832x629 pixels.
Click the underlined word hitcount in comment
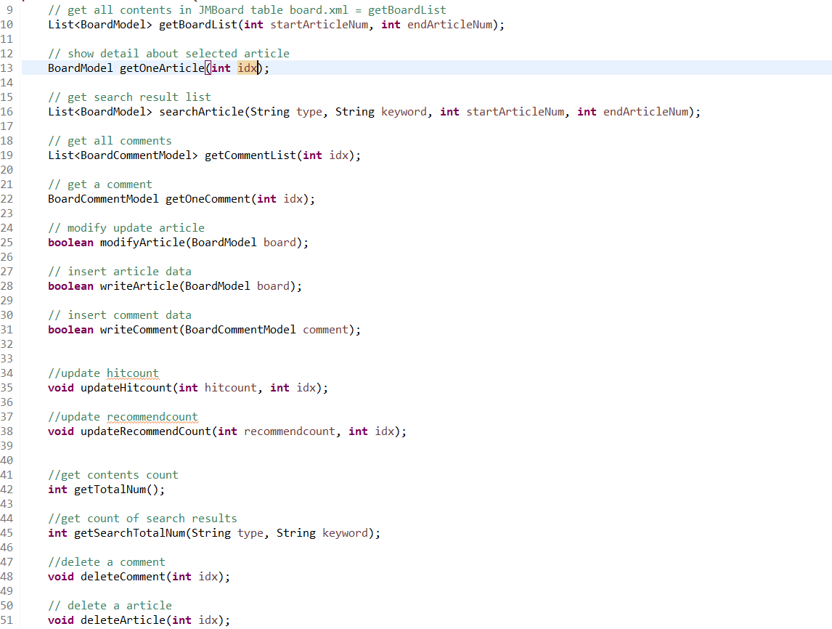pyautogui.click(x=133, y=373)
